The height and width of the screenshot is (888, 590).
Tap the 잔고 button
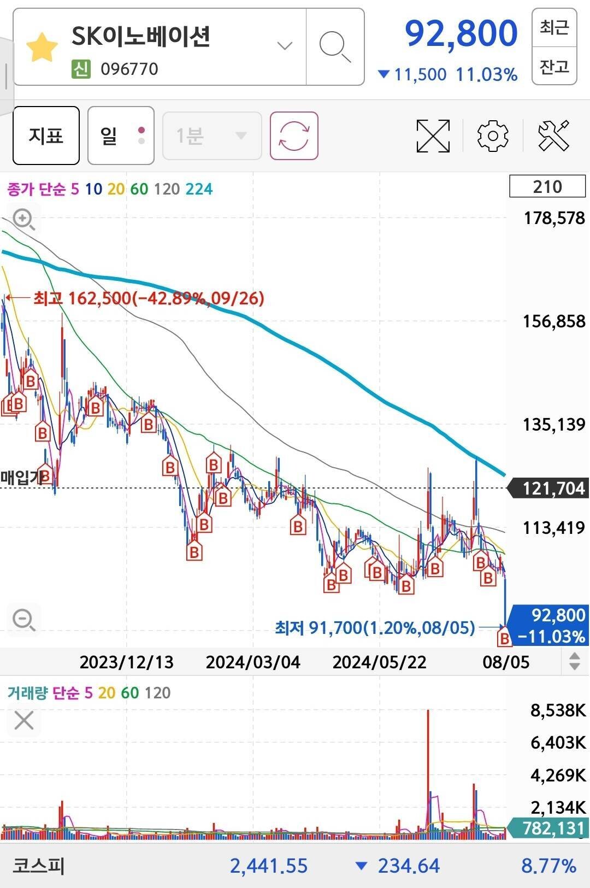click(x=554, y=67)
